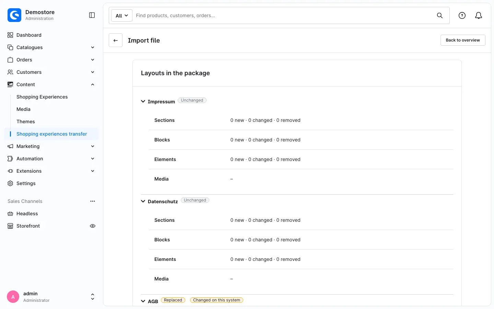Click the Replaced badge beside AGB
The width and height of the screenshot is (494, 309).
[173, 300]
